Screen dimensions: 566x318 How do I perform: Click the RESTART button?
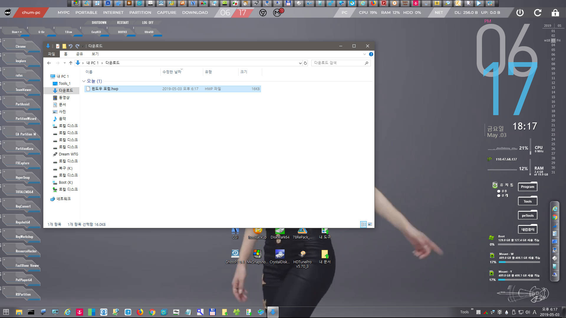123,23
